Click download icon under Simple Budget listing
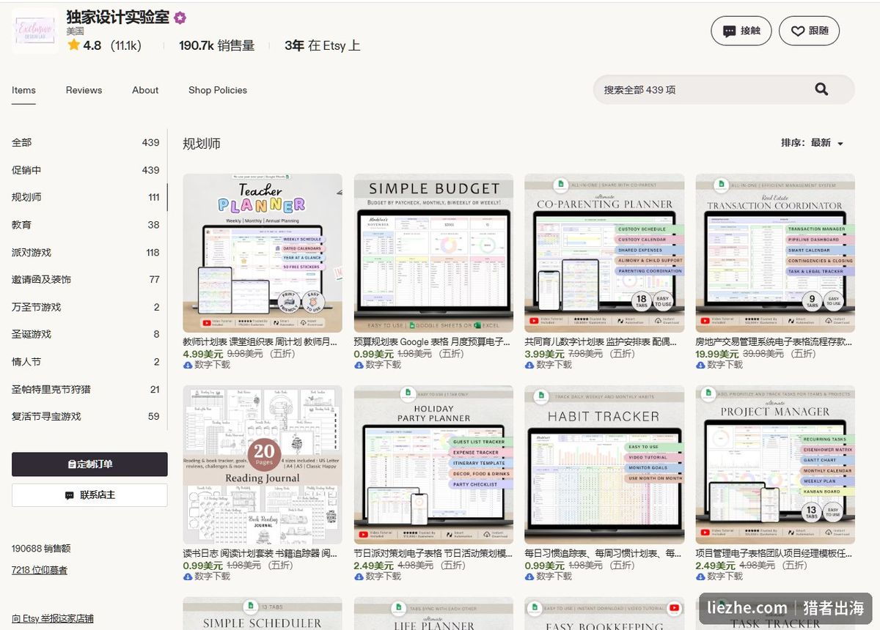Viewport: 880px width, 630px height. click(359, 365)
